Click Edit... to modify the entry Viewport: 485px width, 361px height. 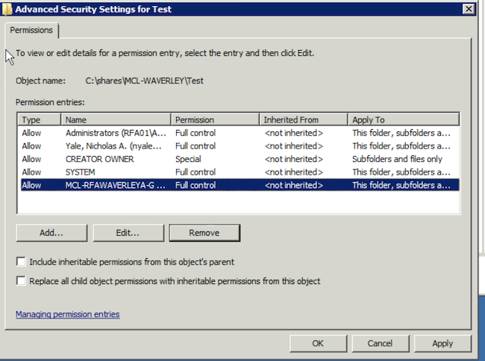[128, 233]
